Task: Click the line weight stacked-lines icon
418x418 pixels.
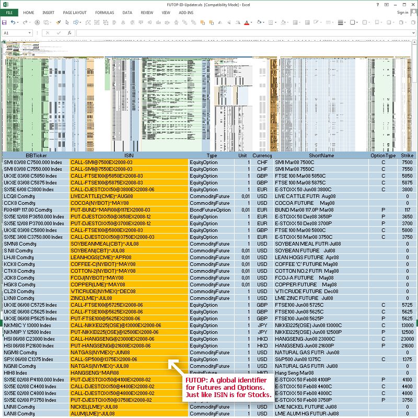Action: pyautogui.click(x=340, y=22)
